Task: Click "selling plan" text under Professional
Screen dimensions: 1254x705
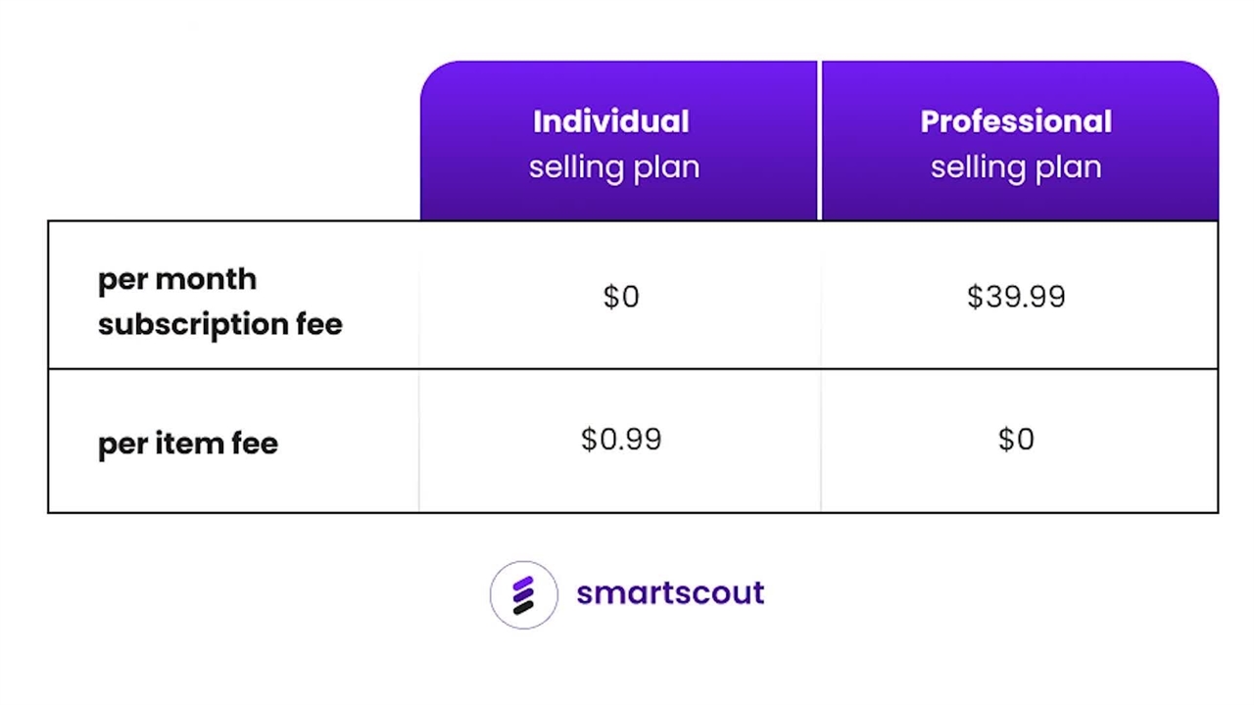Action: (1016, 166)
